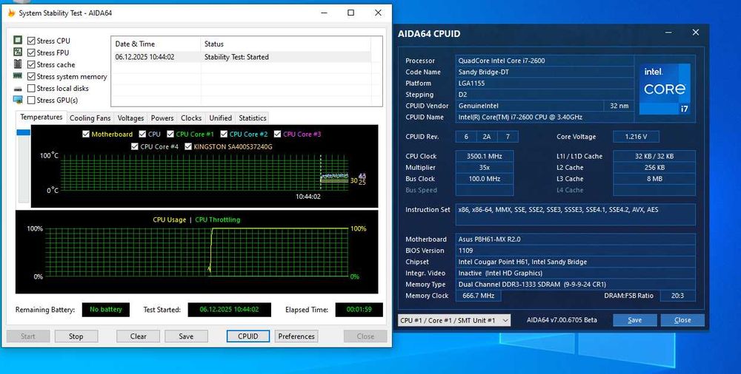Toggle CPU Core #3 graph checkbox

coord(277,134)
